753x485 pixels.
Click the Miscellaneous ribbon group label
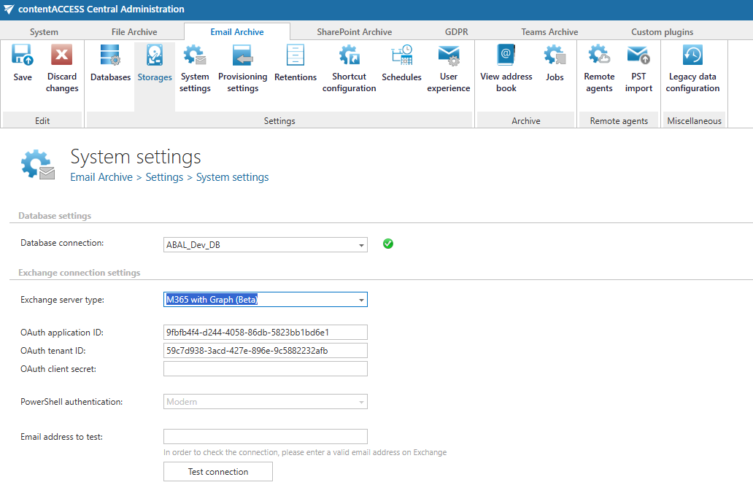(x=694, y=121)
